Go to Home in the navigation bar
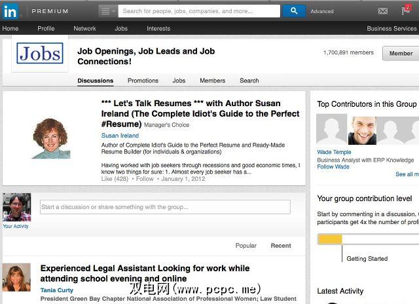The height and width of the screenshot is (304, 419). [x=10, y=29]
